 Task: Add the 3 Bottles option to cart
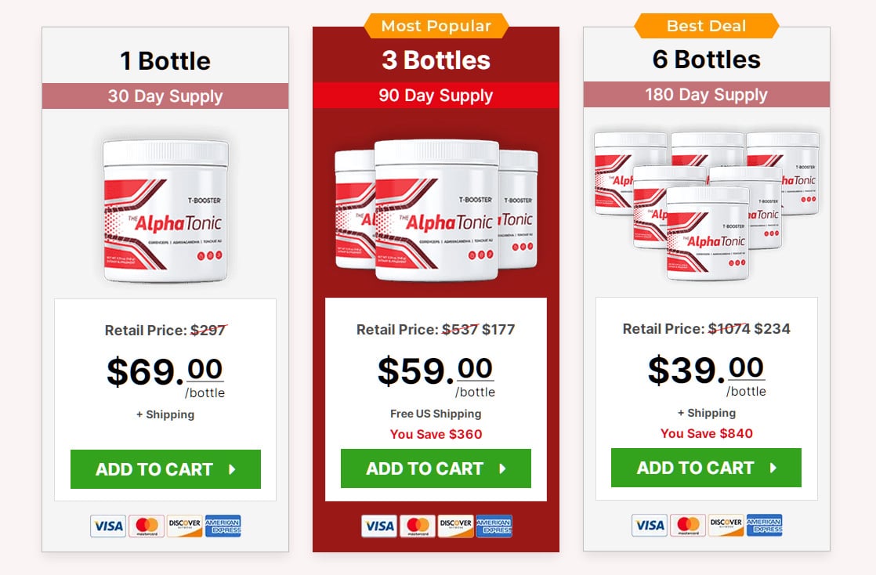(436, 468)
